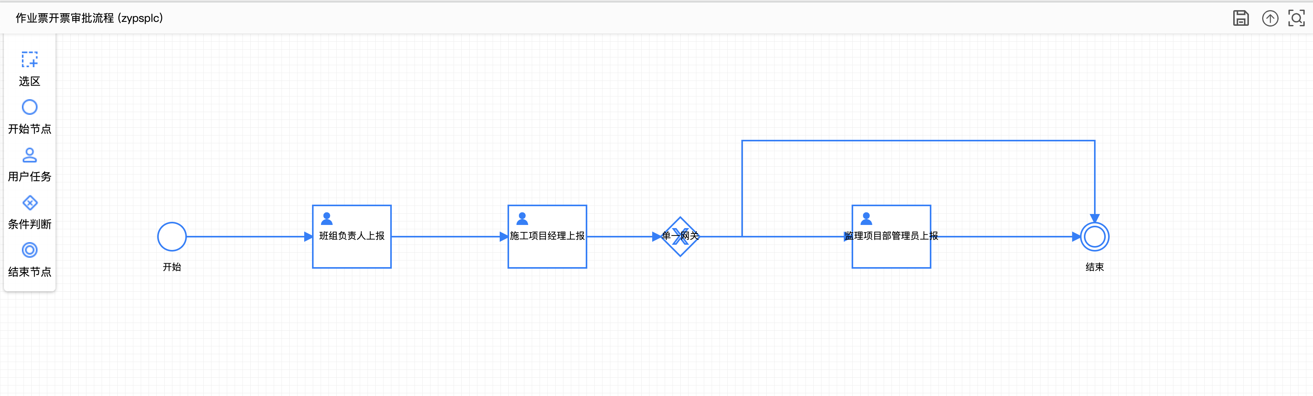Viewport: 1313px width, 396px height.
Task: Select the 条件判断 gateway tool
Action: tap(30, 212)
